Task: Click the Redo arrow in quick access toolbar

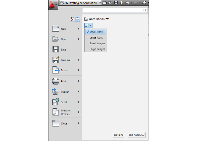Action: [x=136, y=3]
